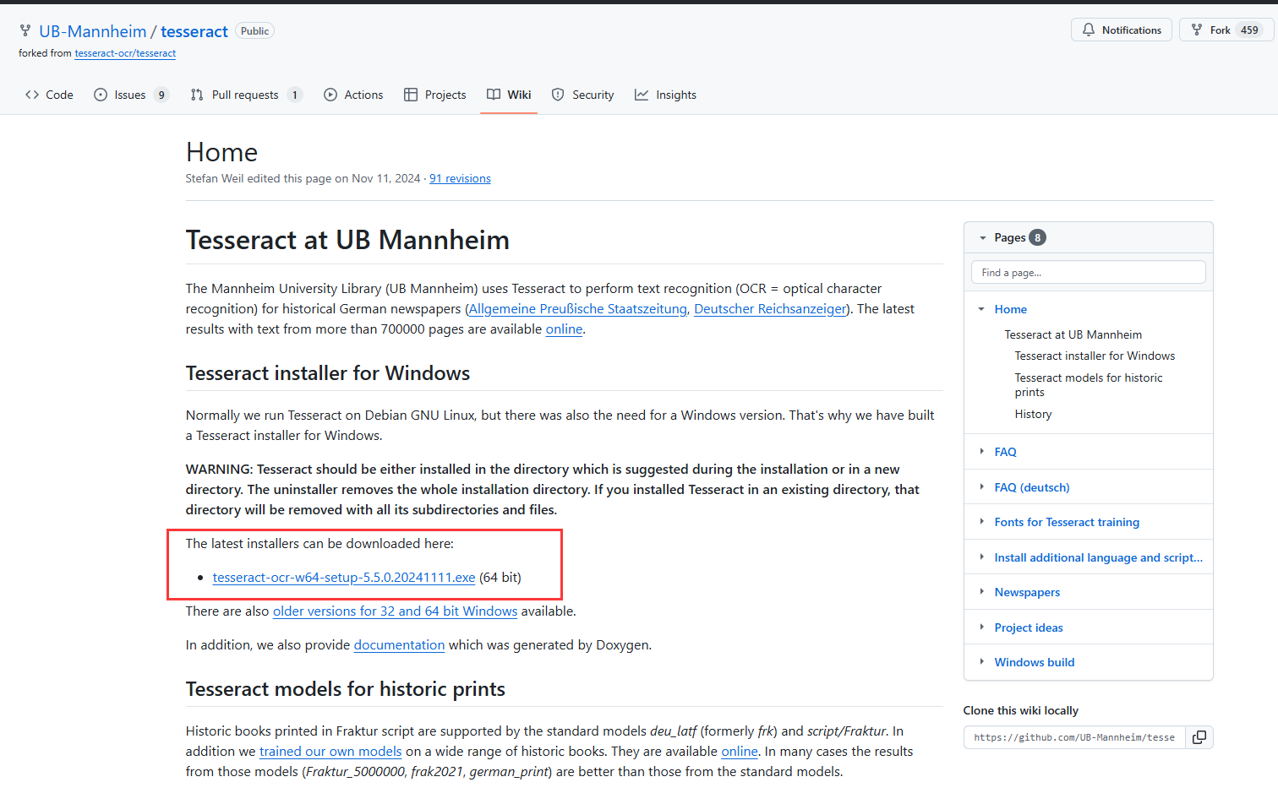Open the Actions tab

point(353,95)
